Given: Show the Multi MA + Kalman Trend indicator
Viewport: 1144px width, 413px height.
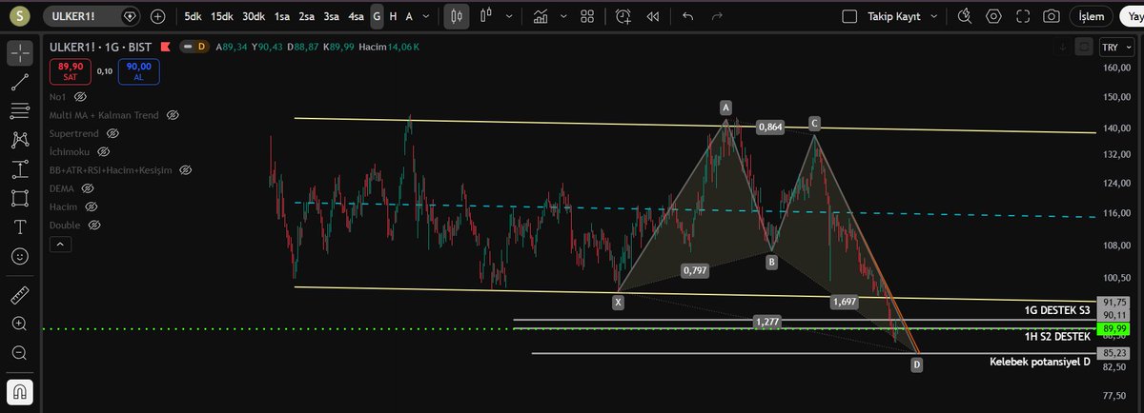Looking at the screenshot, I should coord(173,115).
